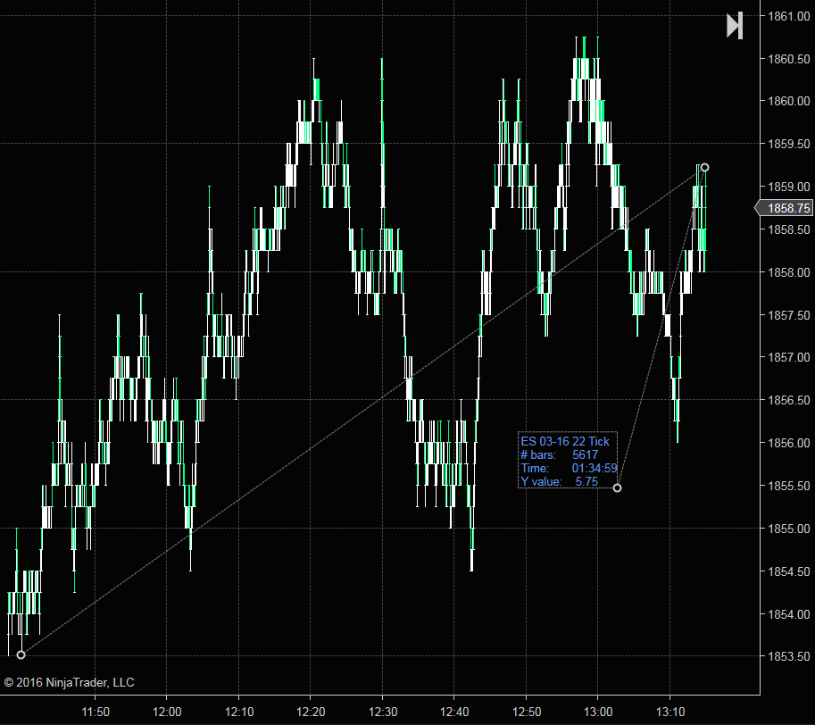
Task: Click the 1856.50 price axis label
Action: click(788, 400)
